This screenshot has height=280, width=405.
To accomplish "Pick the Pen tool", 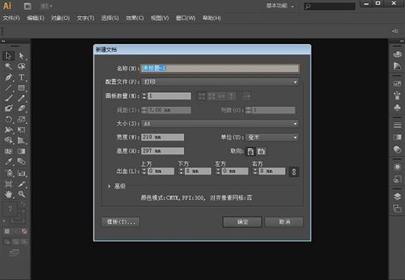I will [x=8, y=77].
